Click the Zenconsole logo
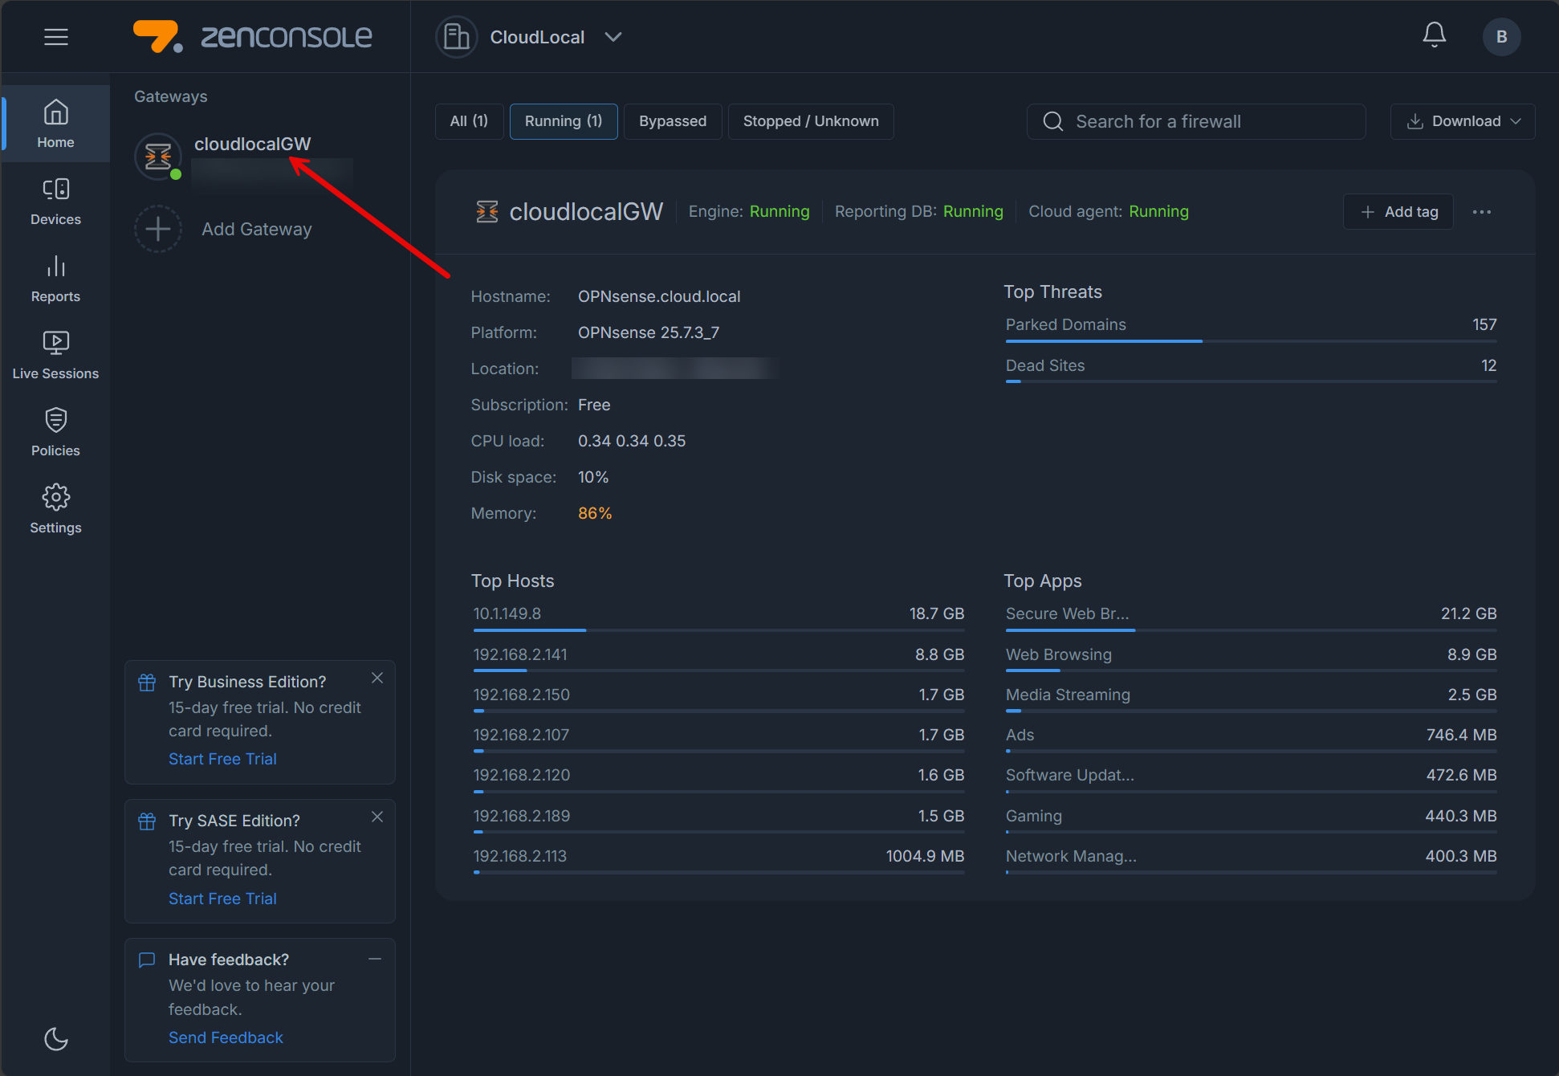The image size is (1559, 1076). point(253,36)
